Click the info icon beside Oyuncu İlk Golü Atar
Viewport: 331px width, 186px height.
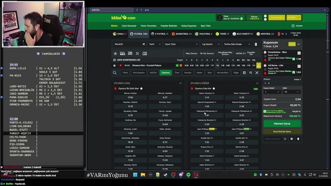pyautogui.click(x=141, y=89)
